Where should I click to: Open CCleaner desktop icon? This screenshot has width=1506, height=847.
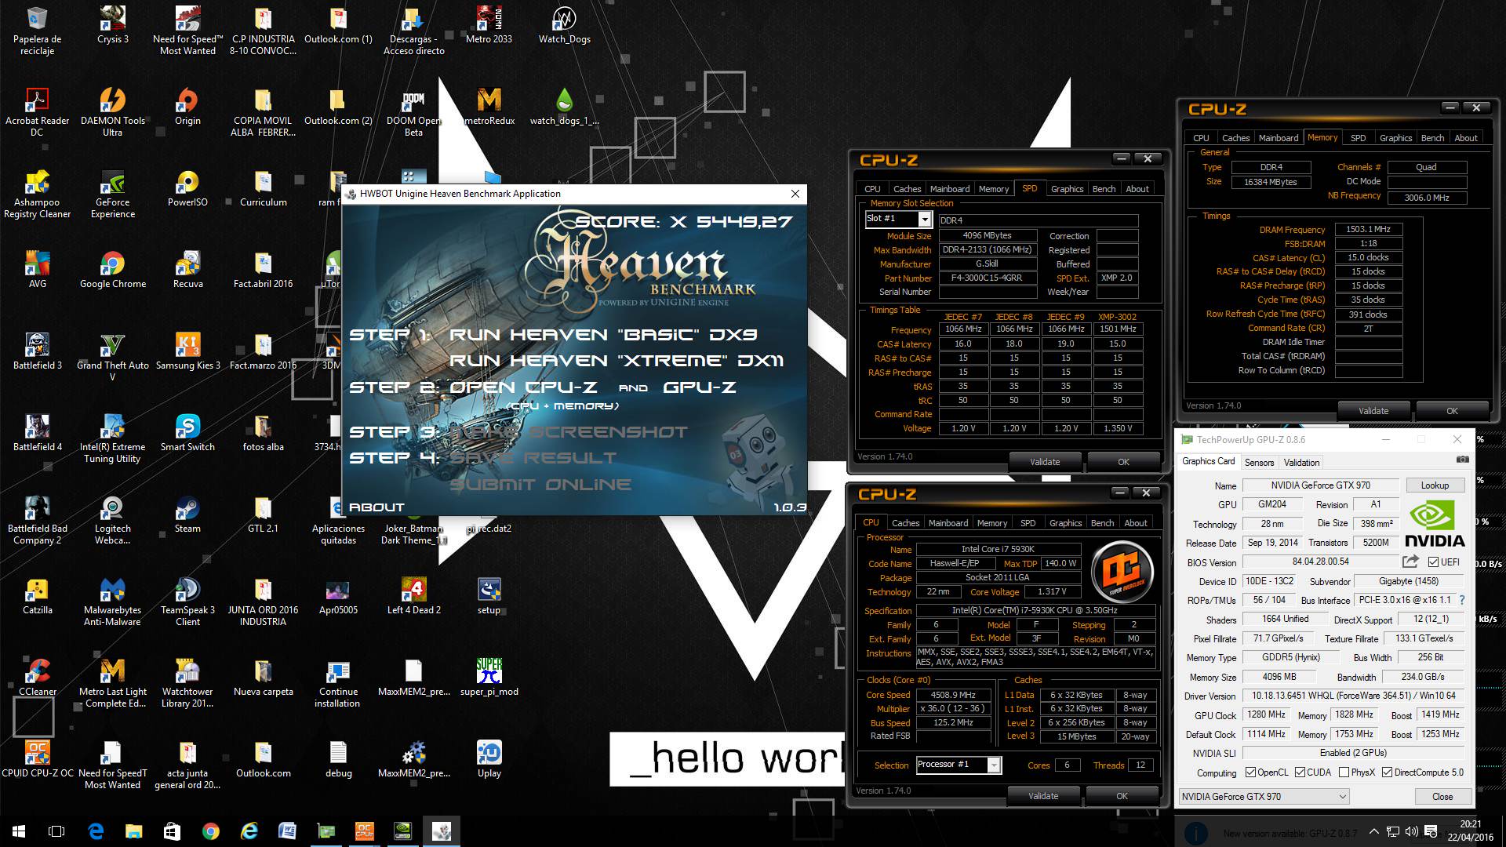click(37, 678)
